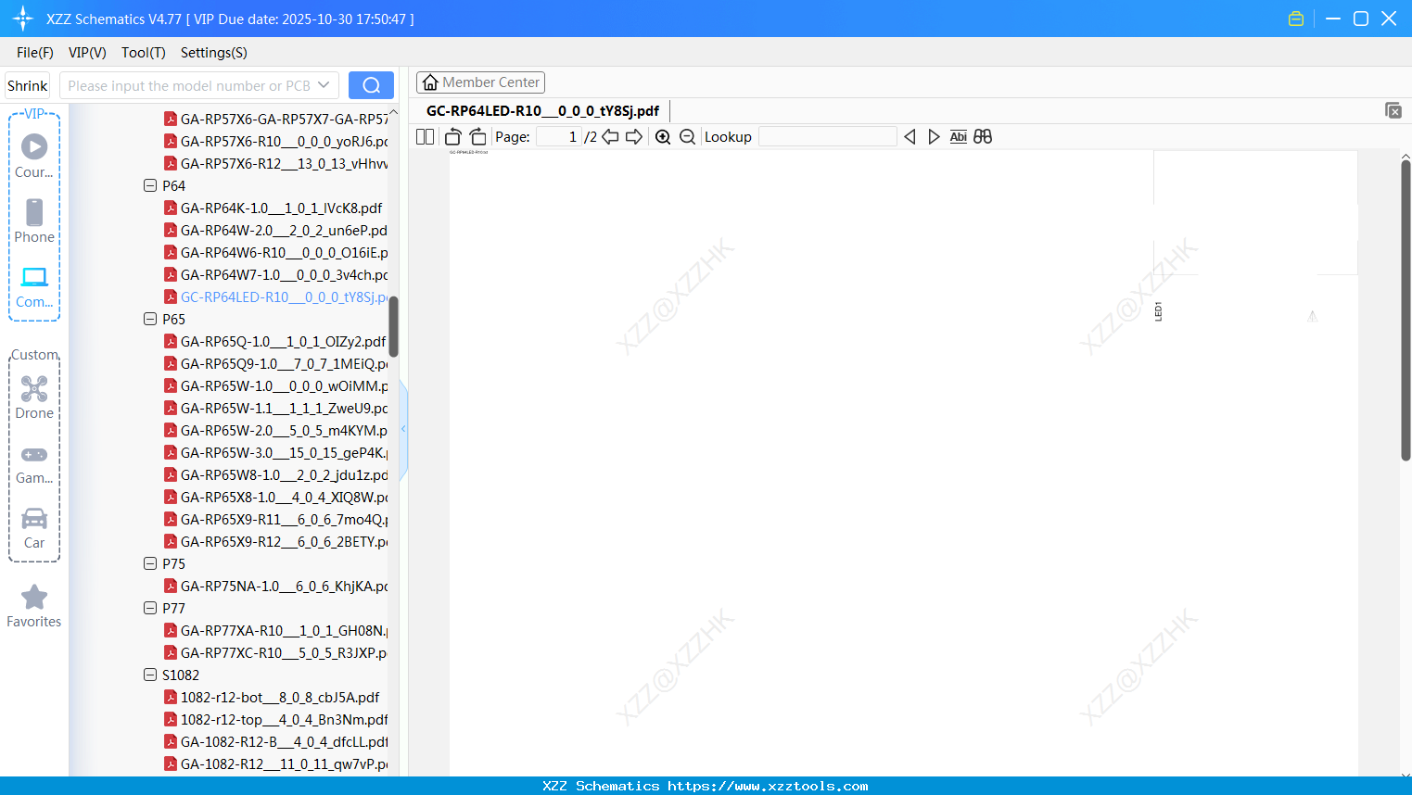Collapse the S1082 folder

[x=150, y=675]
